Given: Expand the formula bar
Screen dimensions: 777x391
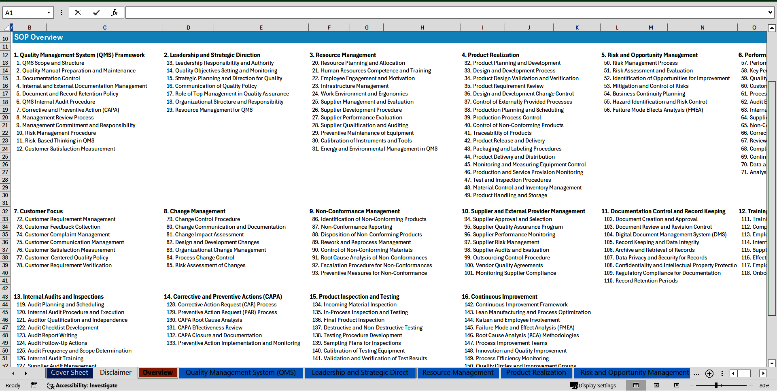Looking at the screenshot, I should point(770,13).
